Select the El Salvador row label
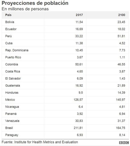 tap(13, 79)
